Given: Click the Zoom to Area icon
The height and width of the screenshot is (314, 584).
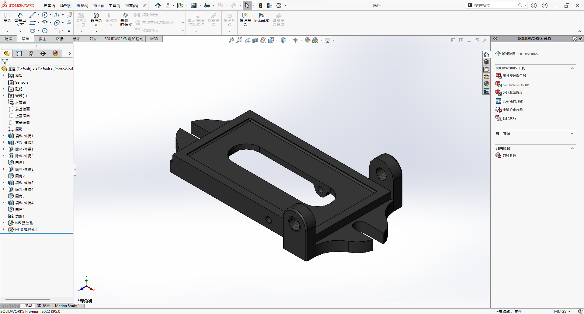Looking at the screenshot, I should (239, 40).
